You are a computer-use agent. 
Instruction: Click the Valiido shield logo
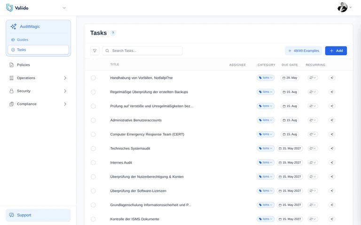point(9,8)
